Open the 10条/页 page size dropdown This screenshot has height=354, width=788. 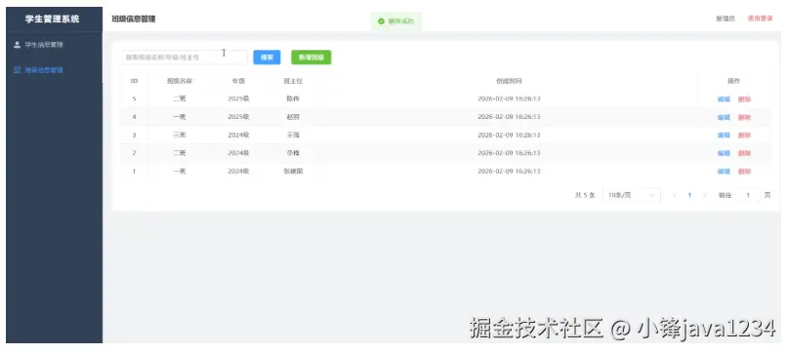(x=632, y=195)
